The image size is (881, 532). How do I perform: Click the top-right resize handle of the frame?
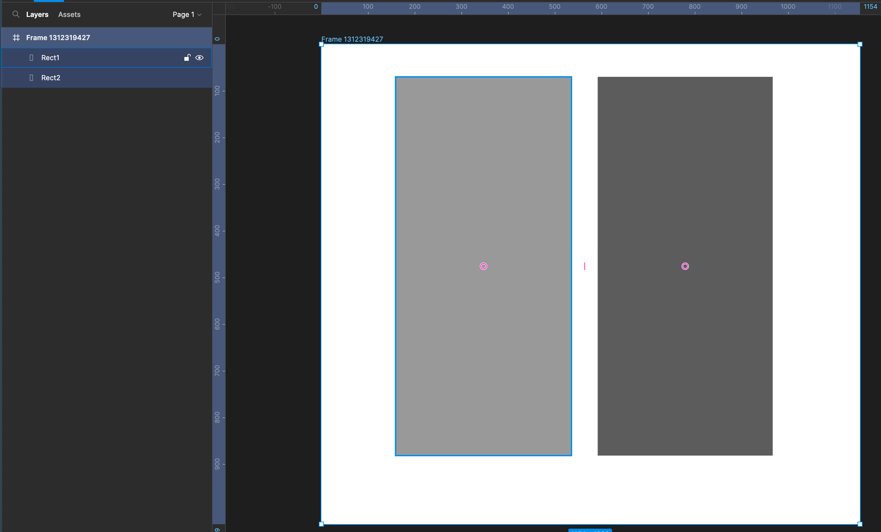pos(860,44)
